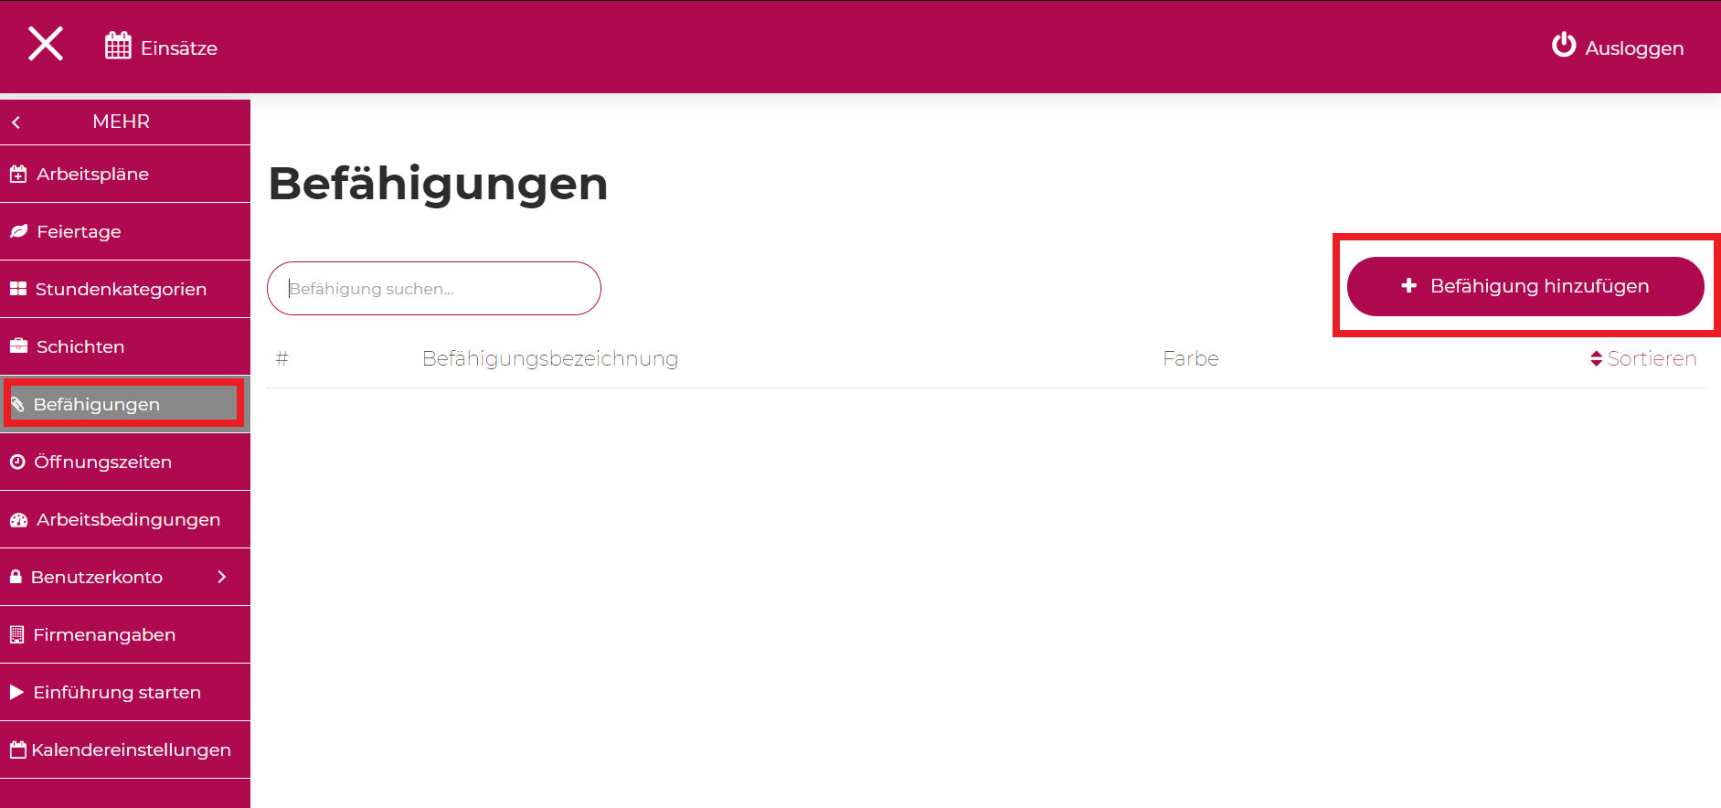Click the briefcase icon beside Schichten
Image resolution: width=1721 pixels, height=808 pixels.
(18, 346)
